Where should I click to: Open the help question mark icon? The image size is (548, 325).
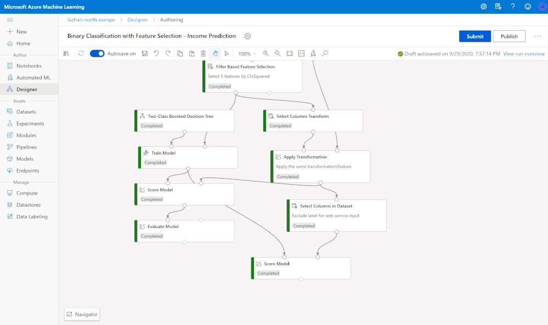click(513, 6)
